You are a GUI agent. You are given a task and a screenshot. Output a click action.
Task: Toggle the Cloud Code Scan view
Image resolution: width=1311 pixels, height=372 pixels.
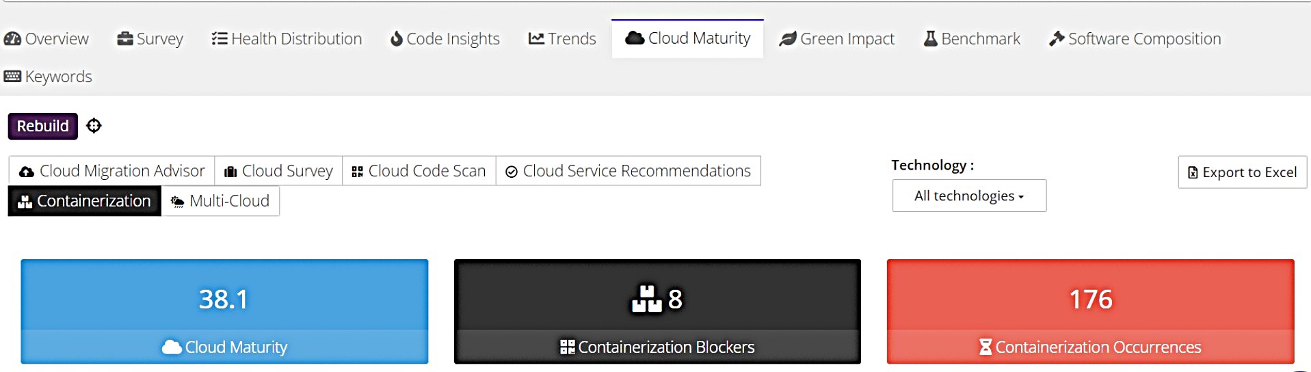coord(419,171)
